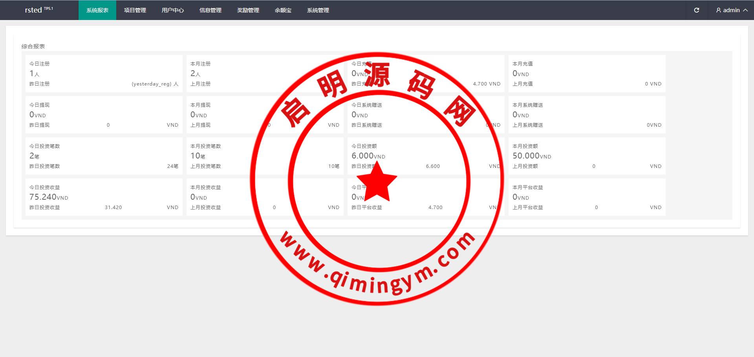Viewport: 754px width, 357px height.
Task: Open the 系统报表 menu tab
Action: [97, 10]
